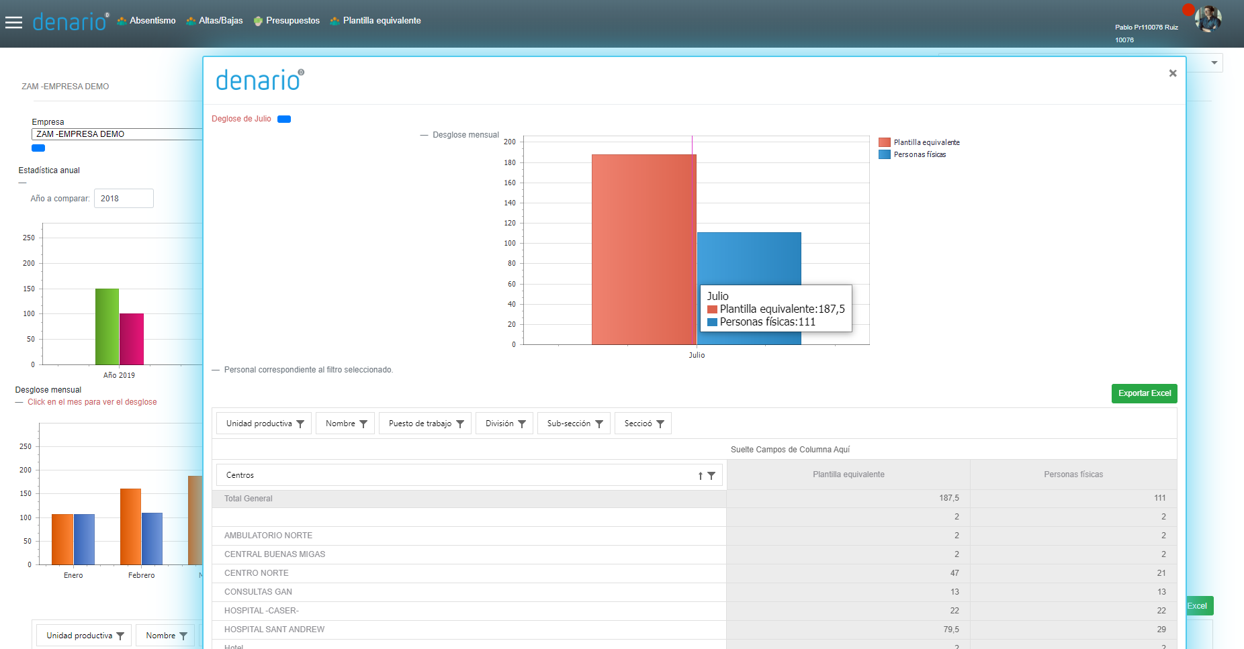The height and width of the screenshot is (649, 1244).
Task: Filter by División field
Action: (504, 423)
